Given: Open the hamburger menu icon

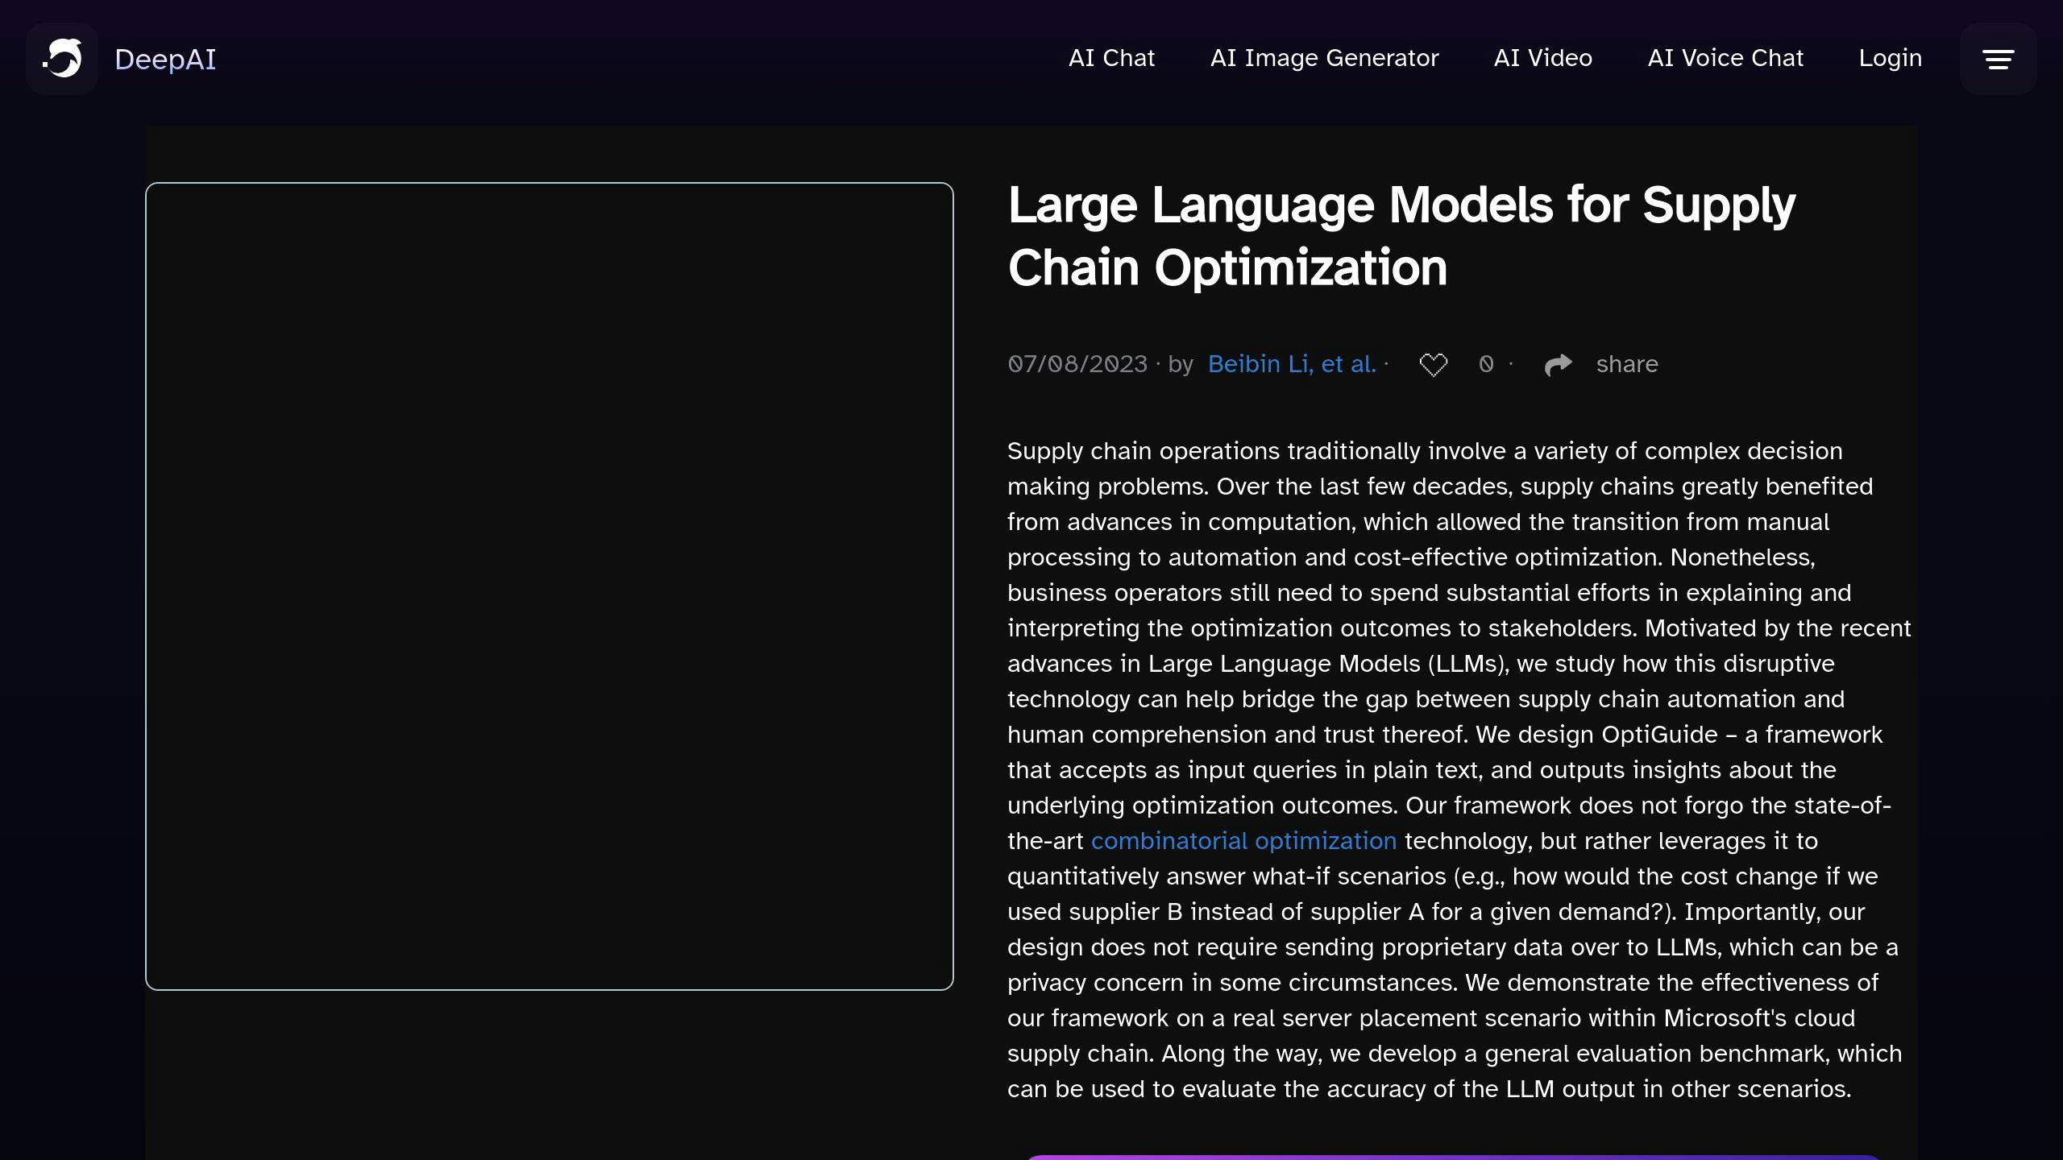Looking at the screenshot, I should coord(1998,59).
